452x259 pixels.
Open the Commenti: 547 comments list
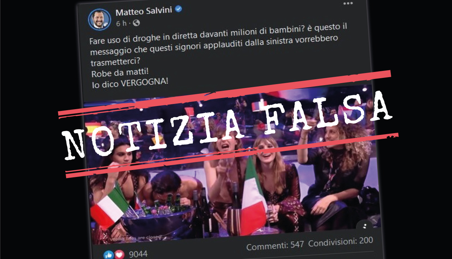pyautogui.click(x=275, y=245)
